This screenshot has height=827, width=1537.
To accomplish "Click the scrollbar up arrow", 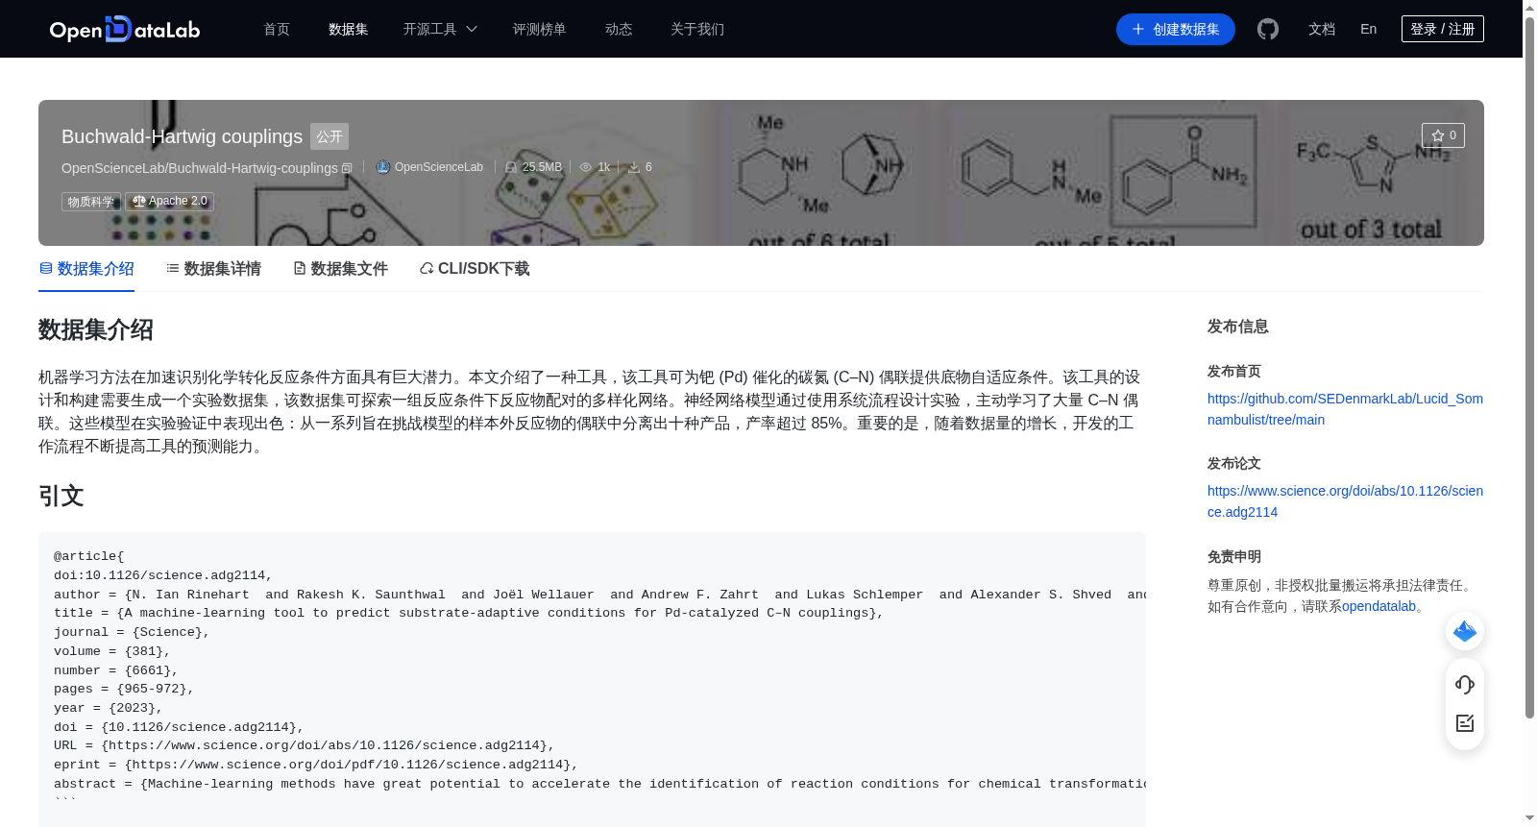I will pyautogui.click(x=1529, y=7).
